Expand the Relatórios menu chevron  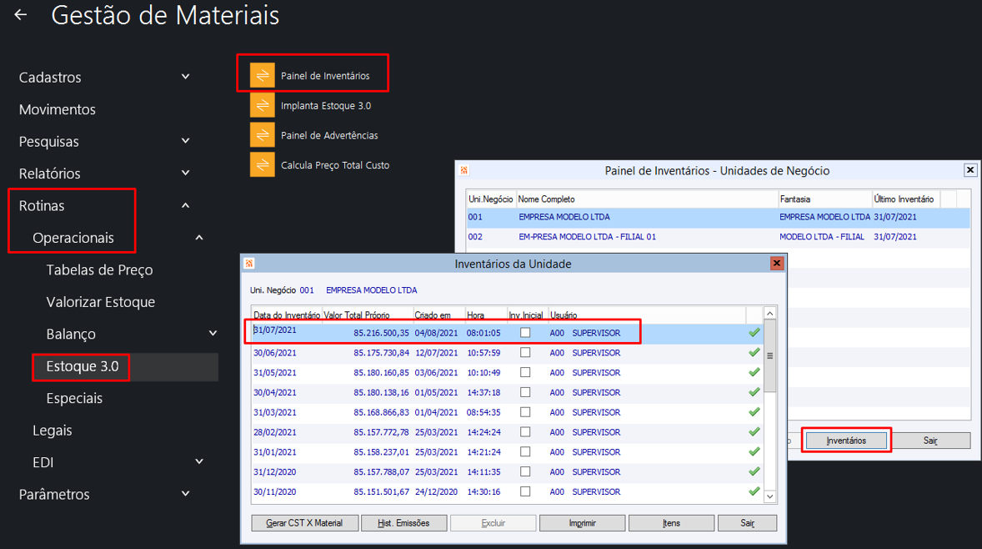tap(185, 173)
